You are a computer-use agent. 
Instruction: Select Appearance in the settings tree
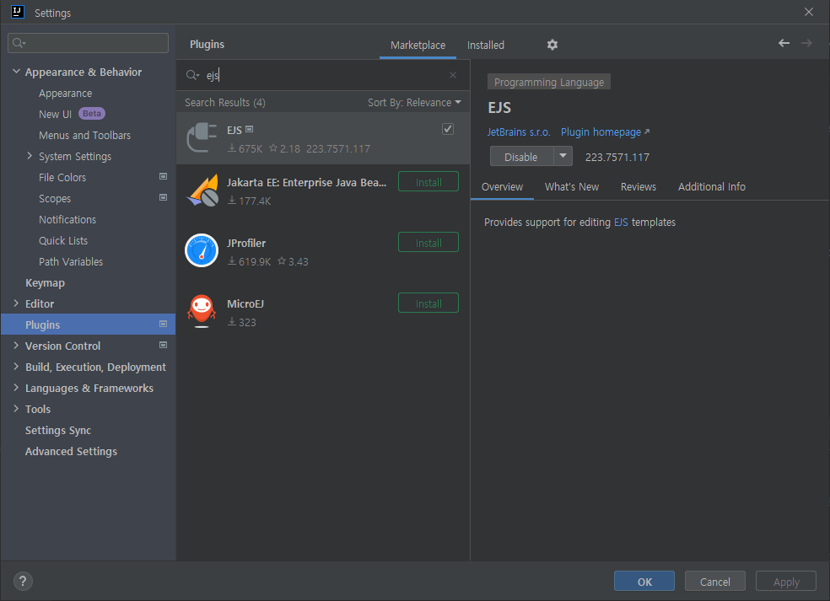click(x=65, y=93)
